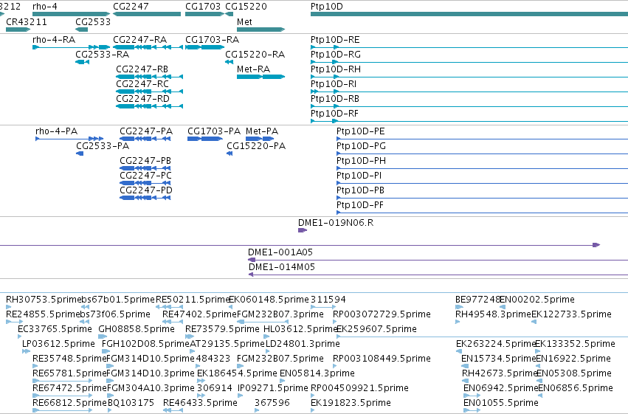The image size is (628, 414).
Task: Select the Ptp10D-RE transcript
Action: point(469,47)
